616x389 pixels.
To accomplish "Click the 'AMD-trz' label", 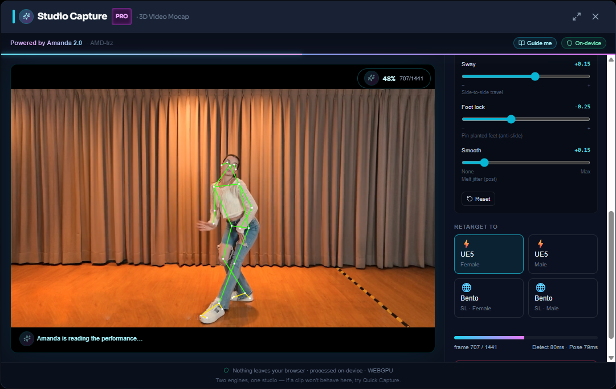I will [101, 43].
